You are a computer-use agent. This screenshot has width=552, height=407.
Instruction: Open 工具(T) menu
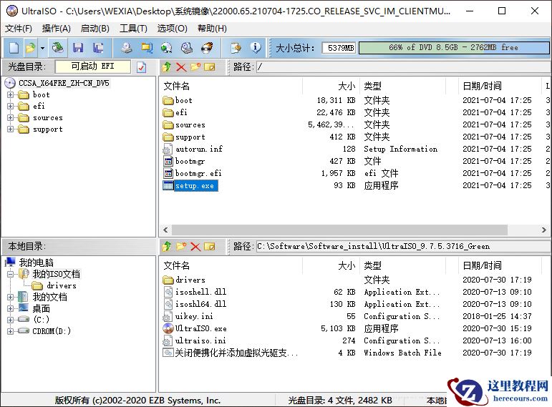(x=133, y=29)
